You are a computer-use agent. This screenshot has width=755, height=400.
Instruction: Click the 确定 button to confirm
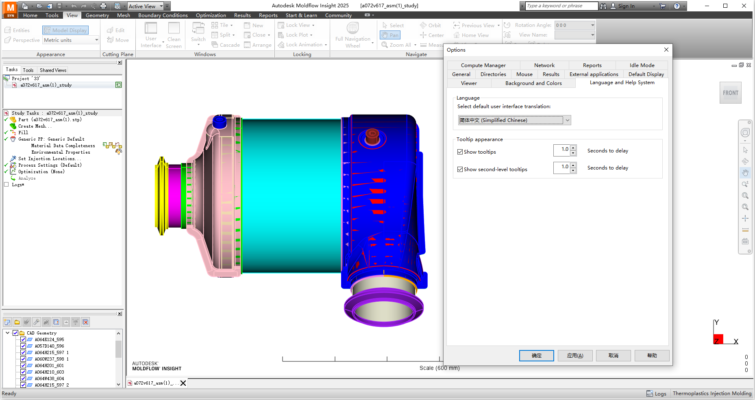tap(536, 355)
